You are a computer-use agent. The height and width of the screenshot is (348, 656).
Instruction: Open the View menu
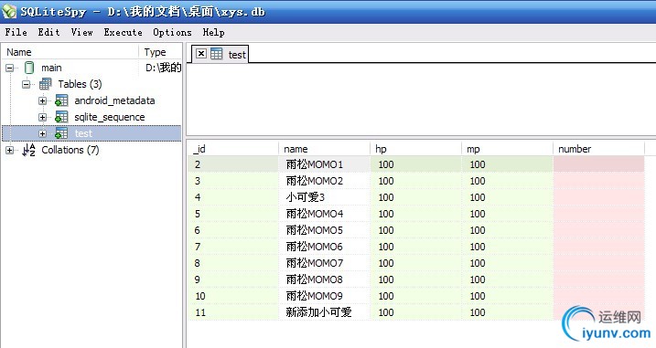click(x=81, y=32)
